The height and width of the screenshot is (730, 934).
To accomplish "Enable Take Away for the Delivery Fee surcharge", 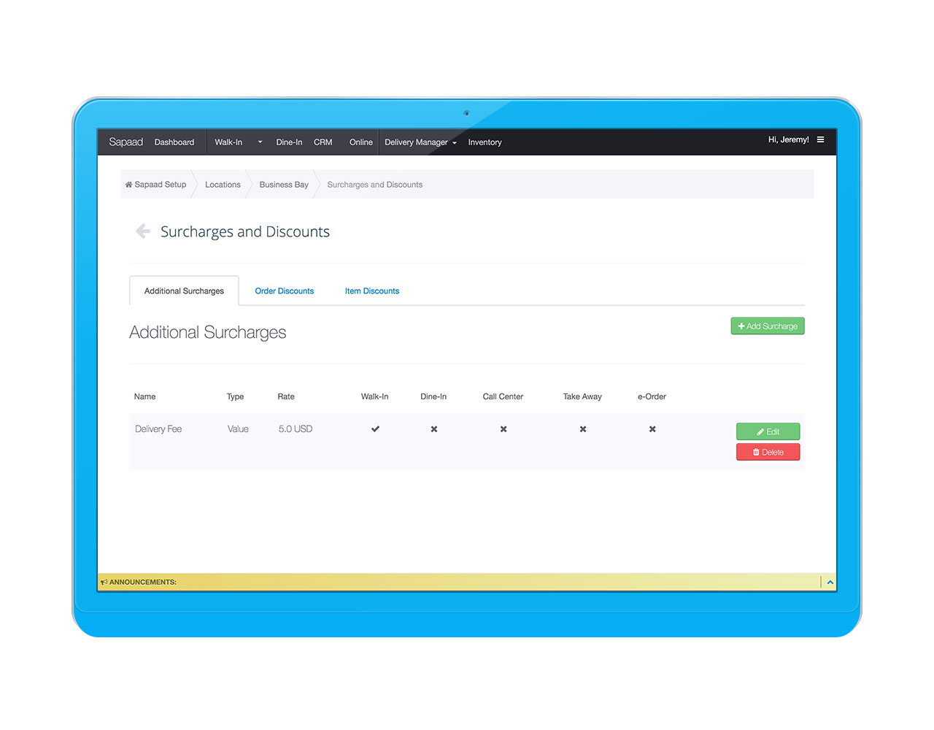I will click(582, 429).
